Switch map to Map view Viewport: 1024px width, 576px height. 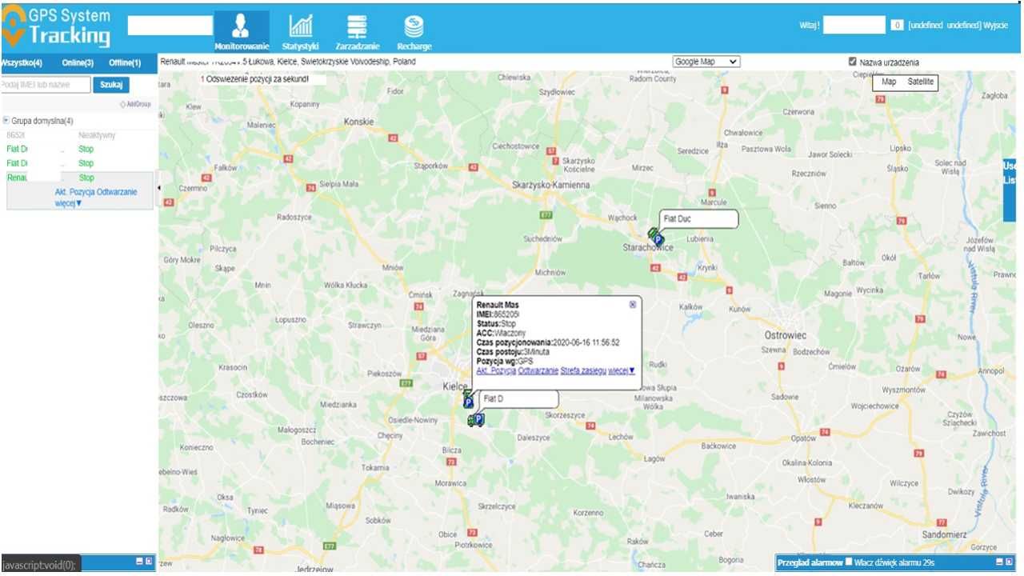point(888,82)
